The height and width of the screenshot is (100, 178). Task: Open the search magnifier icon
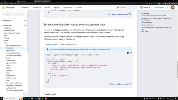click(x=118, y=7)
